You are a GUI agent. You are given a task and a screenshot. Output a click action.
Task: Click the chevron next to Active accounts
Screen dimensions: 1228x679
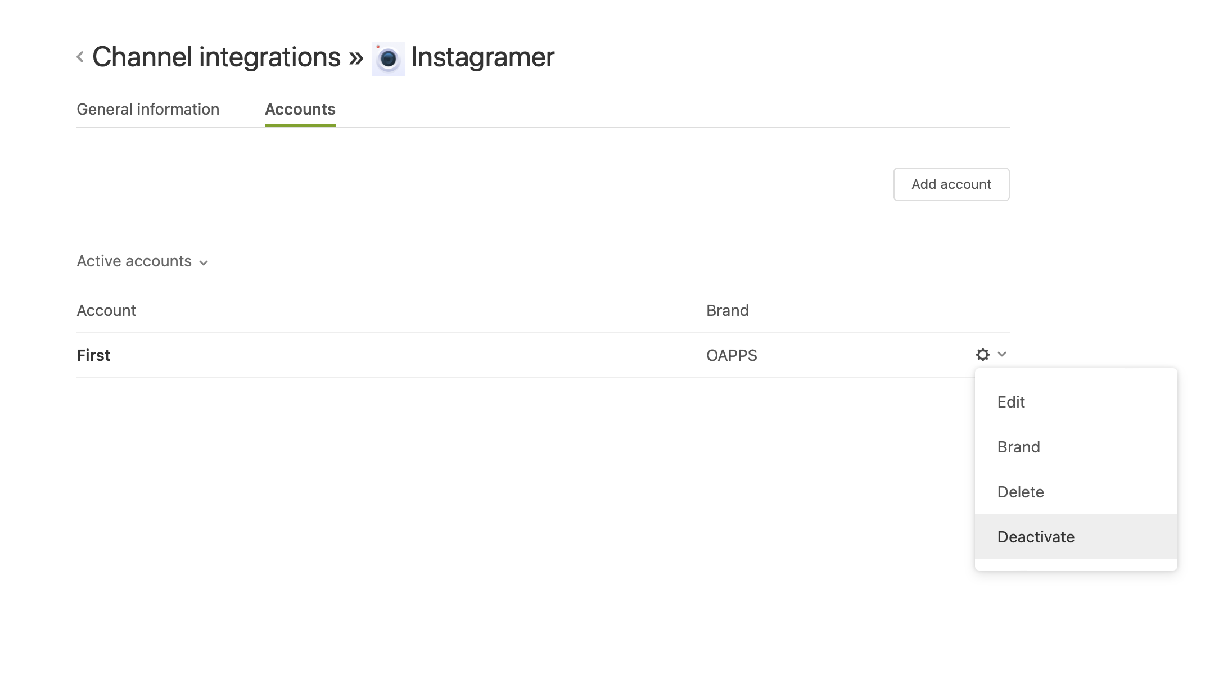(x=204, y=262)
